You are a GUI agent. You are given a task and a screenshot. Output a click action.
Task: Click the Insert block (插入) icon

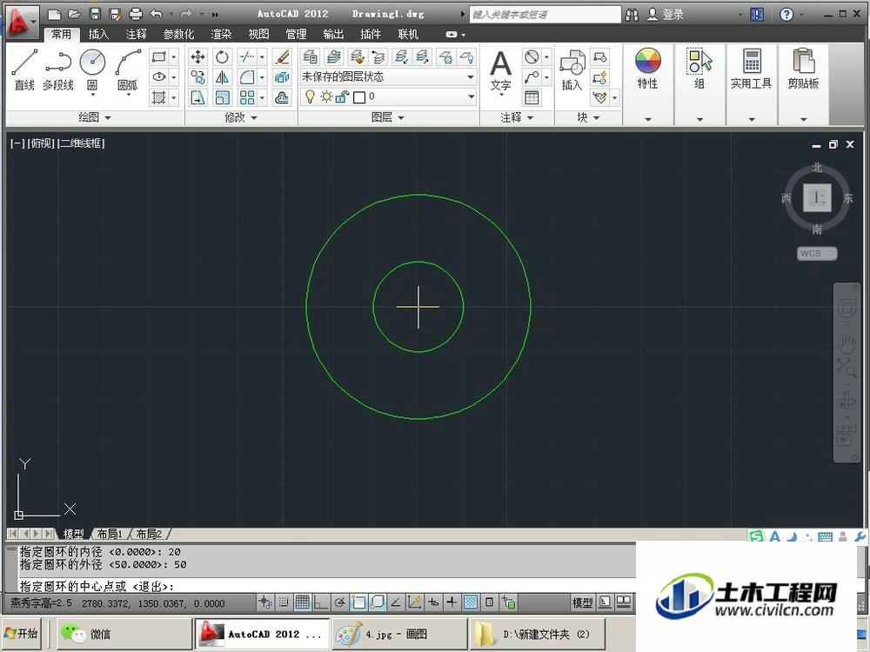[x=572, y=70]
